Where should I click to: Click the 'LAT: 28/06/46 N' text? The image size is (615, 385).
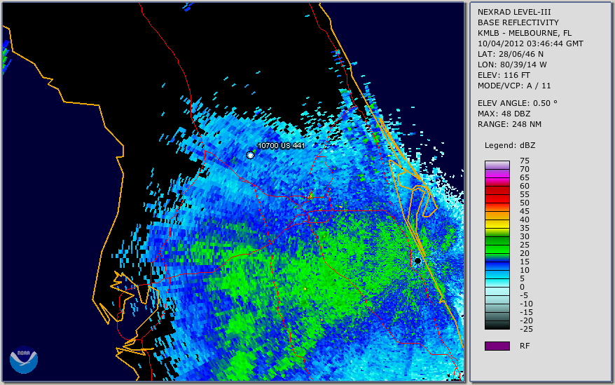pyautogui.click(x=510, y=54)
